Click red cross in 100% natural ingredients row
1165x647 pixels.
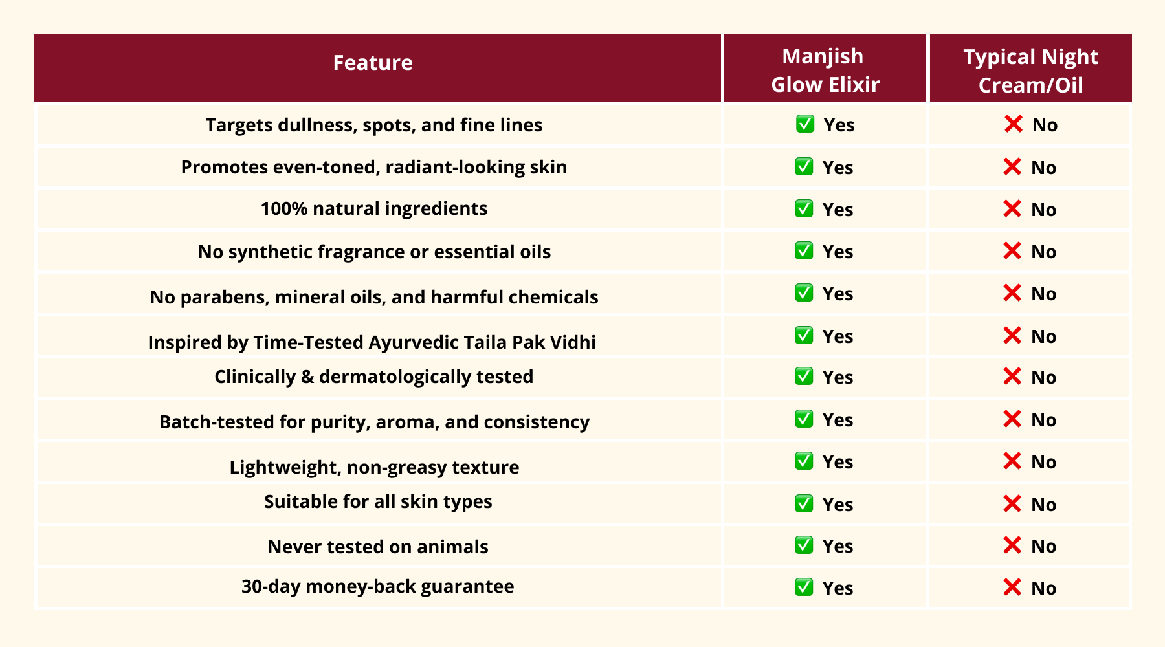[1012, 208]
